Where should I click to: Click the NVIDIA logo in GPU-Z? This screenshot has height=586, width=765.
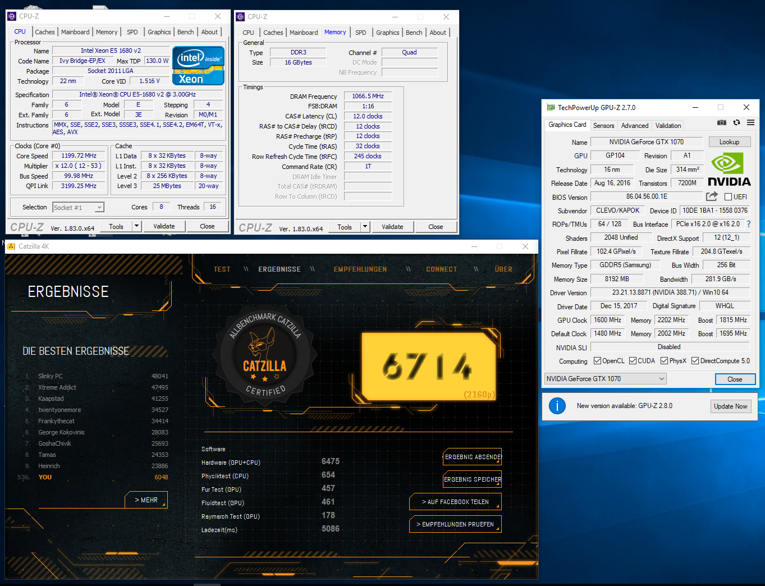tap(729, 169)
